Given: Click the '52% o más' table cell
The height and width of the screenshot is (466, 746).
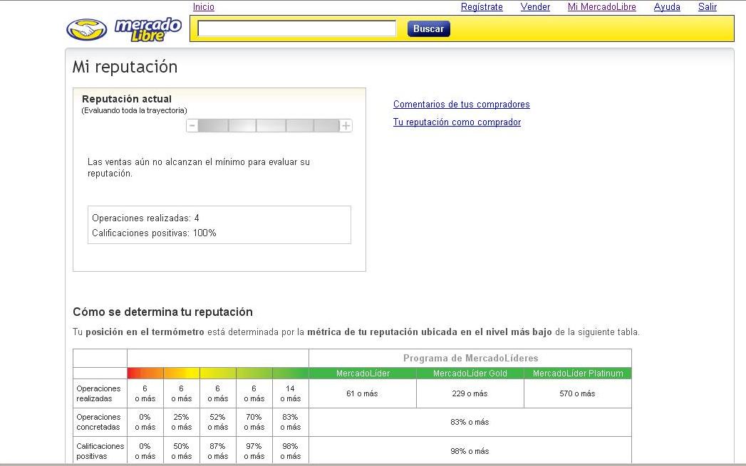Looking at the screenshot, I should 218,422.
